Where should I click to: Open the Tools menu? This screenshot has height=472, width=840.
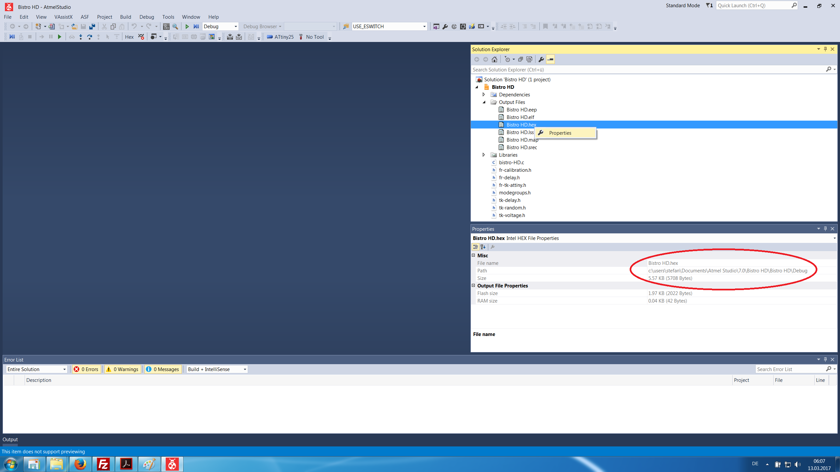(168, 17)
